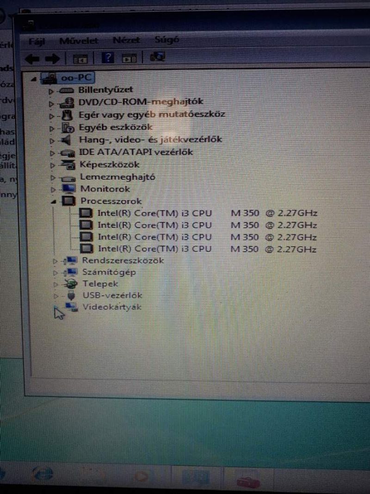370x494 pixels.
Task: Click the camera icon beside Képeszközök
Action: click(68, 164)
